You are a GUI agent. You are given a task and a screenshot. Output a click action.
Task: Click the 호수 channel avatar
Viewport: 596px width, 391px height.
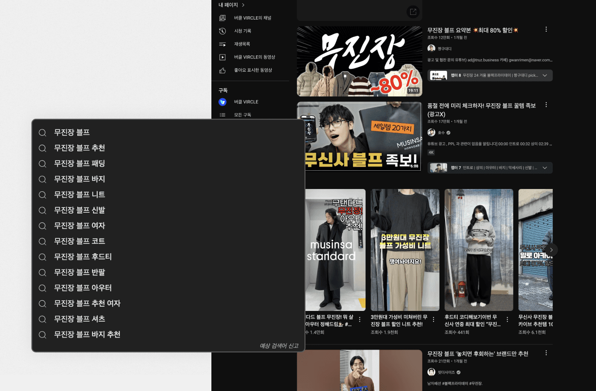click(431, 132)
